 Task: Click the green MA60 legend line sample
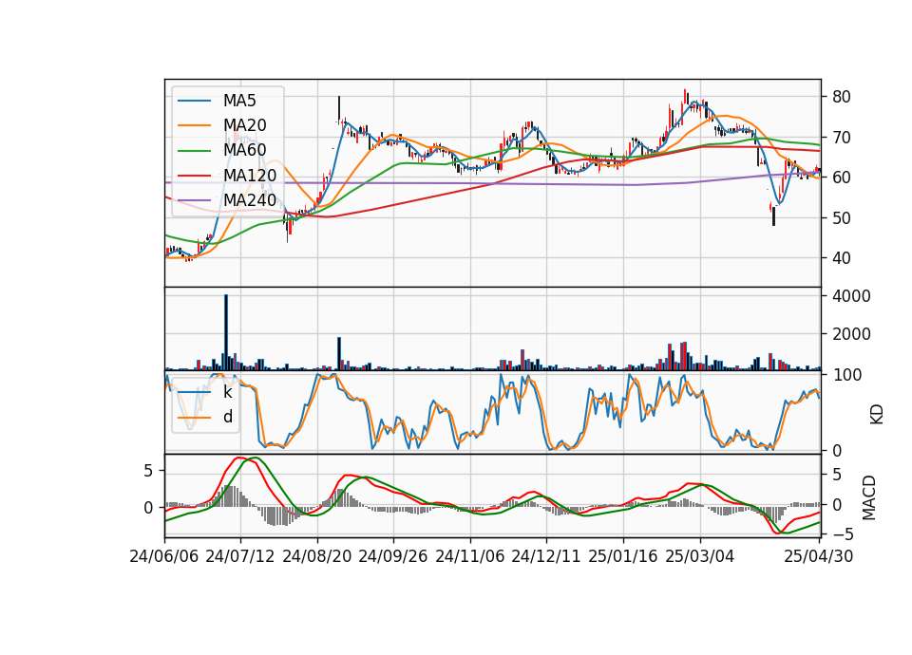pyautogui.click(x=194, y=151)
